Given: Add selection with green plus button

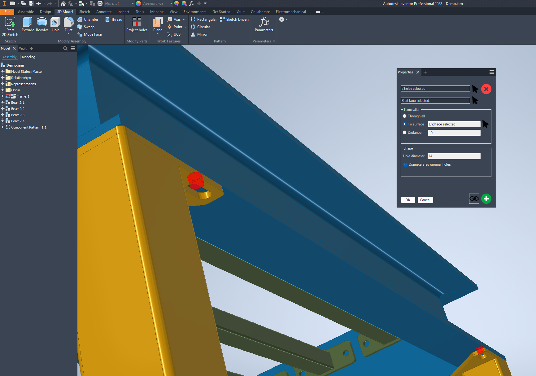Looking at the screenshot, I should (486, 199).
